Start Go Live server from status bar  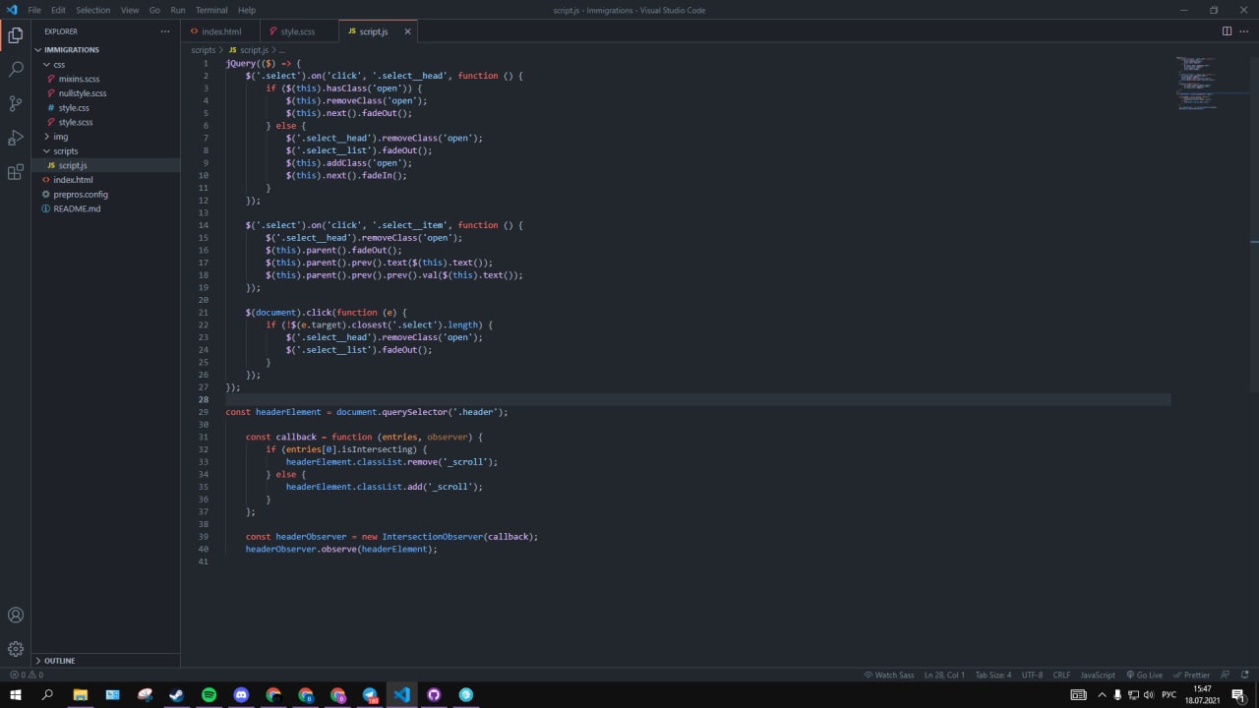[1143, 675]
